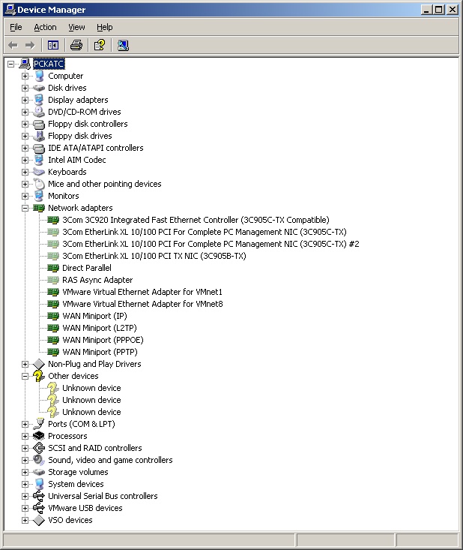Expand the VSO devices category
This screenshot has width=463, height=550.
[x=25, y=520]
